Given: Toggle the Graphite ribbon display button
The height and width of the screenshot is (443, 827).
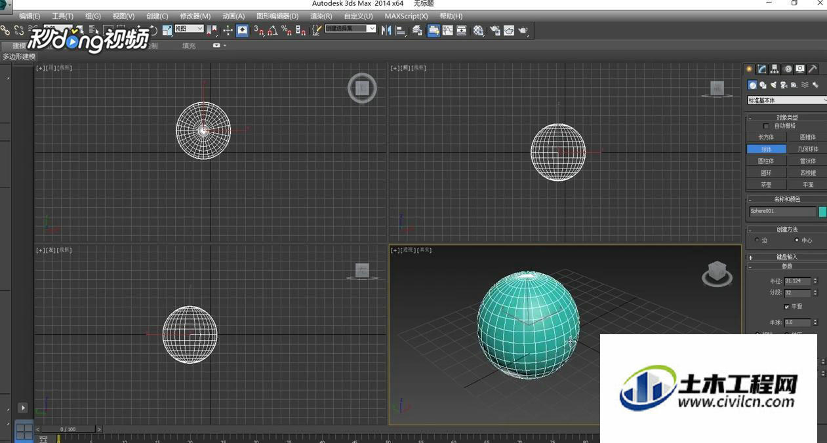Looking at the screenshot, I should 434,30.
